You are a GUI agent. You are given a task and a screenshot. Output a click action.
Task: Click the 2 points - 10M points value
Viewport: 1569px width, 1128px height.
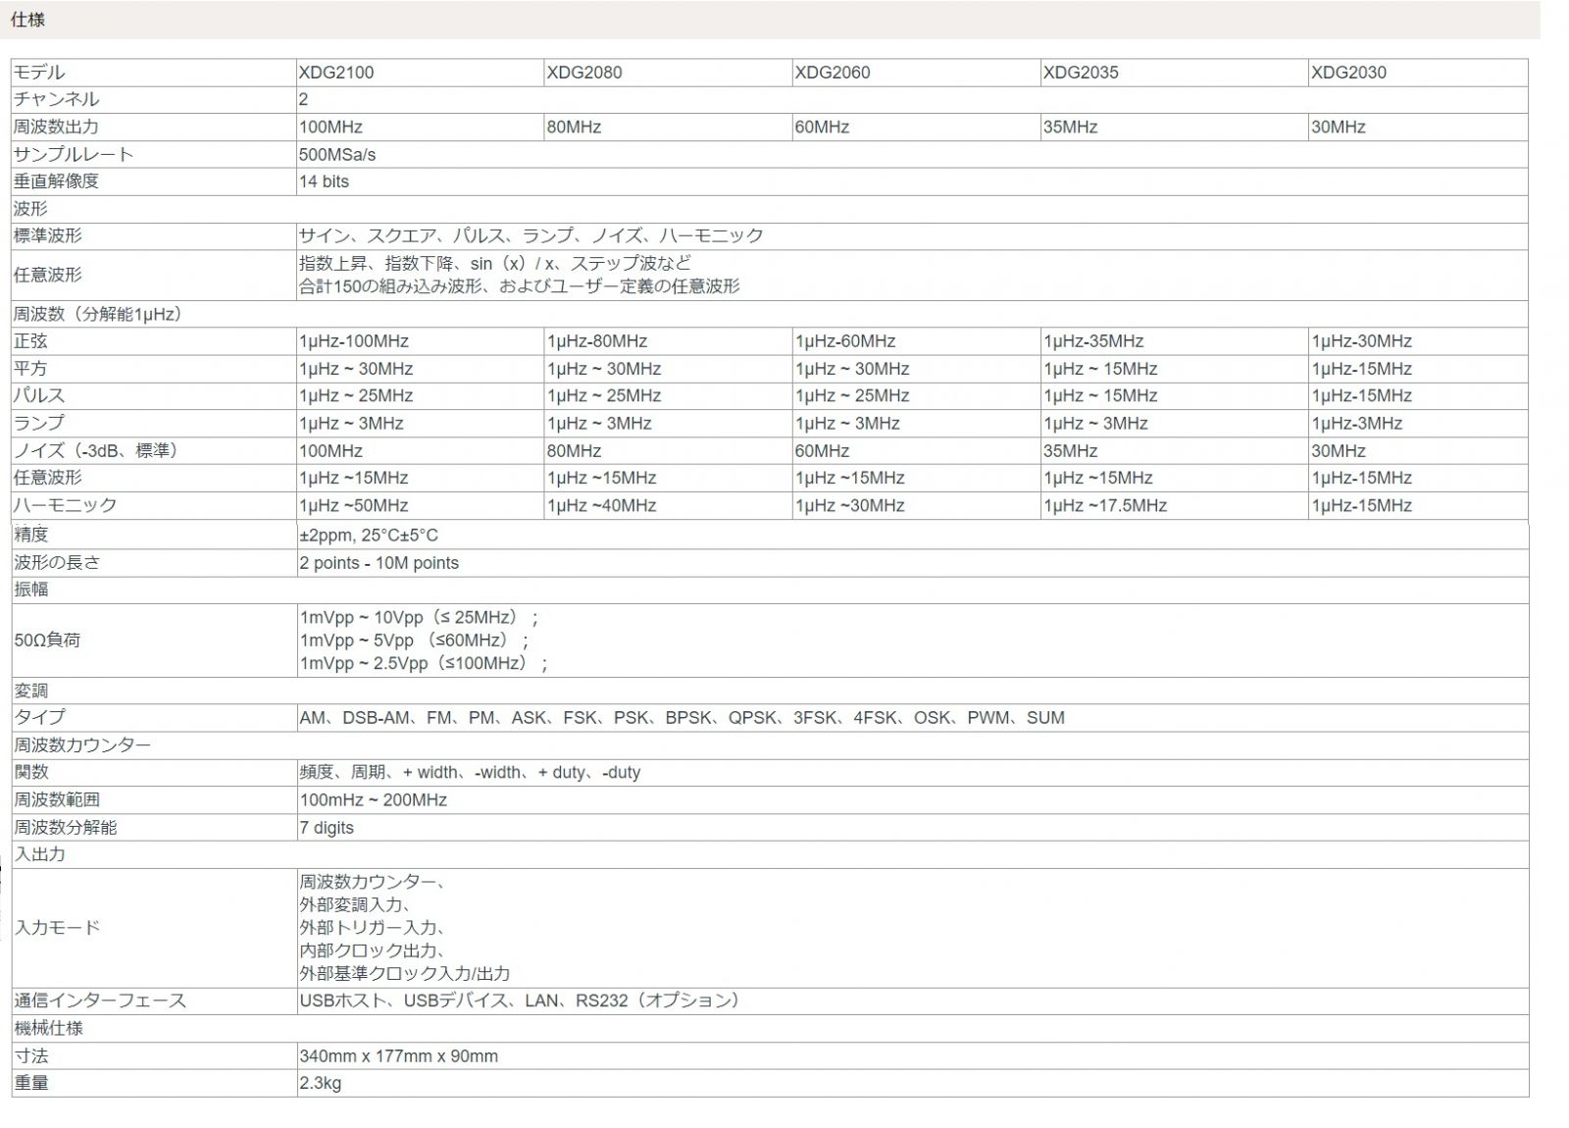coord(380,563)
